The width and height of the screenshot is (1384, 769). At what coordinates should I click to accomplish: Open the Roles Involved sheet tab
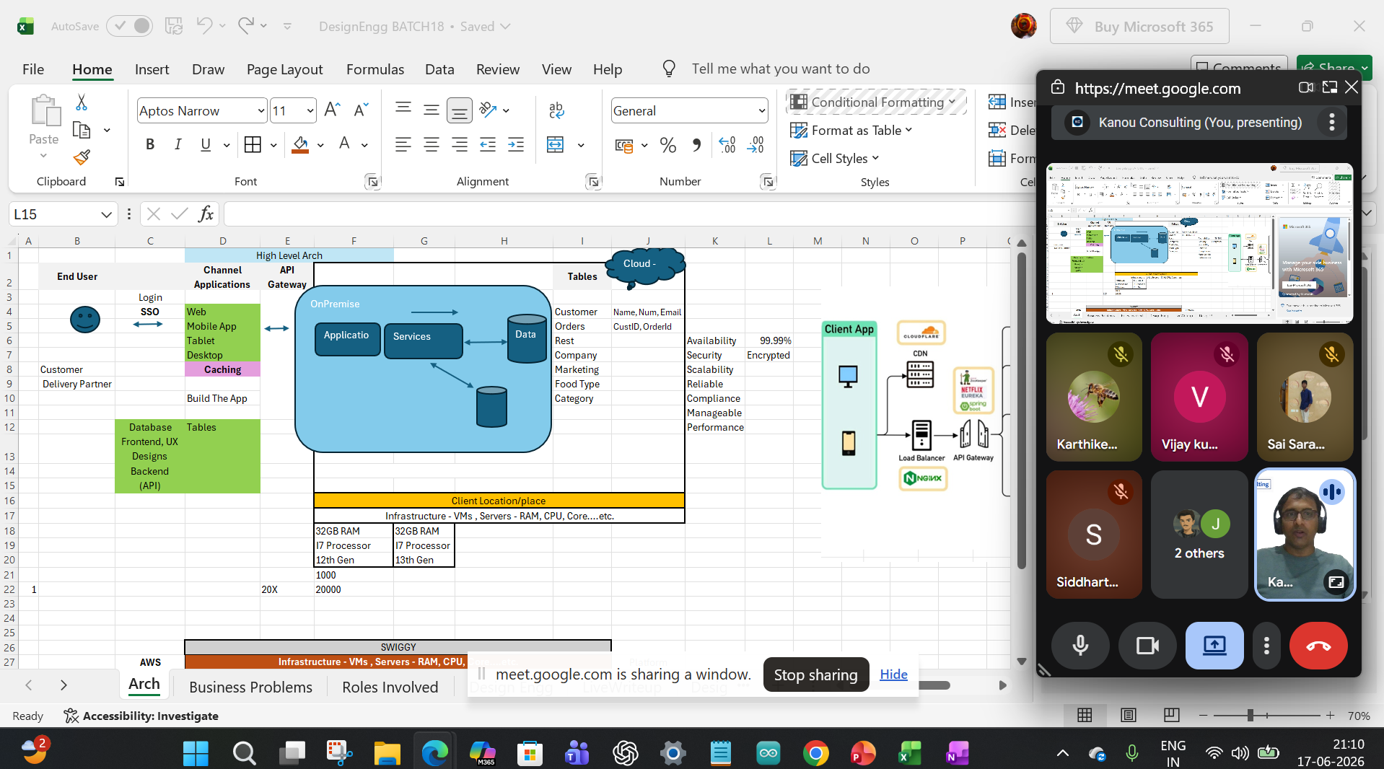pyautogui.click(x=390, y=687)
